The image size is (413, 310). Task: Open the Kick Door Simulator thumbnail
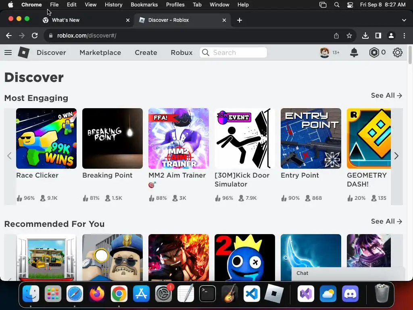(x=245, y=138)
